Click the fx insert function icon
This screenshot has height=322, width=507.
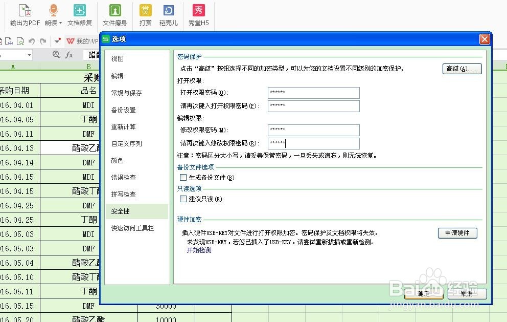70,54
